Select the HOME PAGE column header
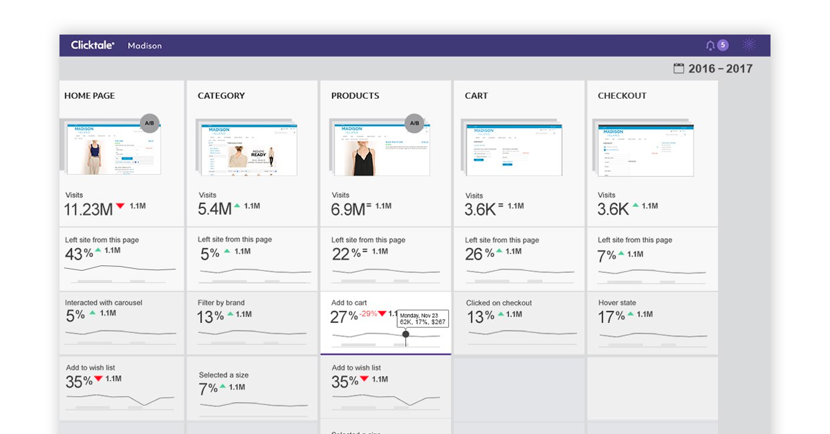The height and width of the screenshot is (434, 830). click(90, 96)
